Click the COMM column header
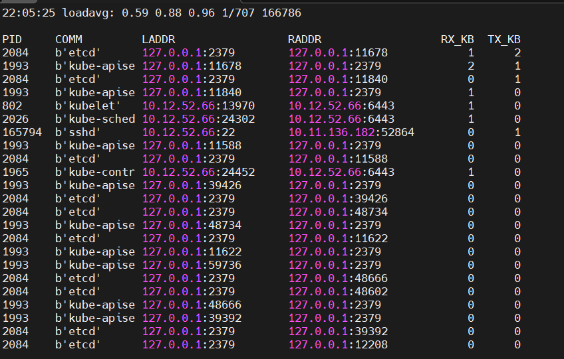This screenshot has width=564, height=359. (69, 40)
